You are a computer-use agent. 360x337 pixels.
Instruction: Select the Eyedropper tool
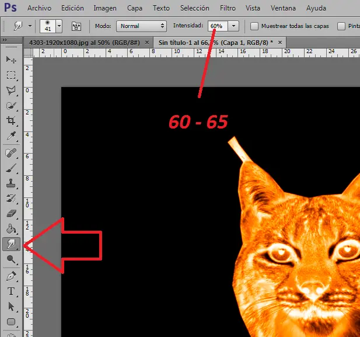click(11, 136)
